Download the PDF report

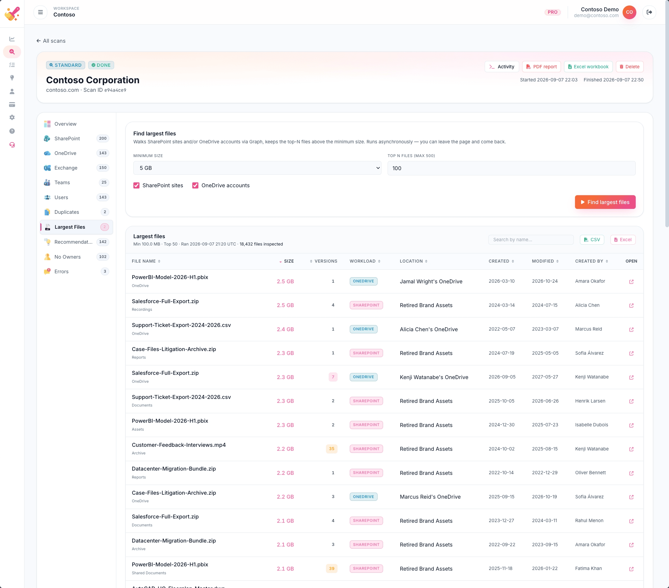point(541,67)
